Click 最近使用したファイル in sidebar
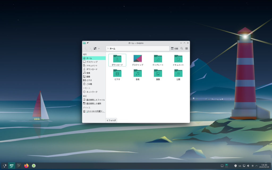Image resolution: width=272 pixels, height=170 pixels. 95,100
